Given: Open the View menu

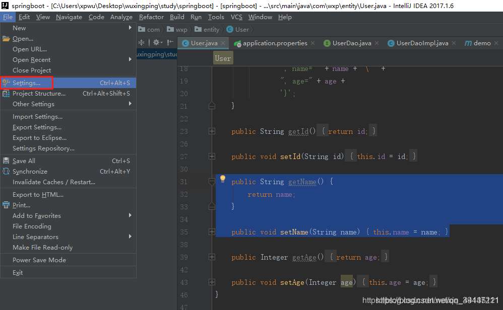Looking at the screenshot, I should 43,17.
